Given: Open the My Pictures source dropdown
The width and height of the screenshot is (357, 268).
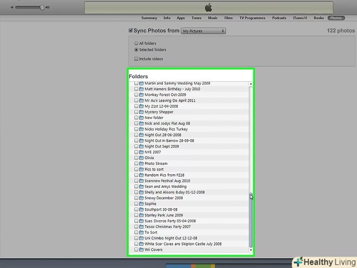Looking at the screenshot, I should coord(204,31).
